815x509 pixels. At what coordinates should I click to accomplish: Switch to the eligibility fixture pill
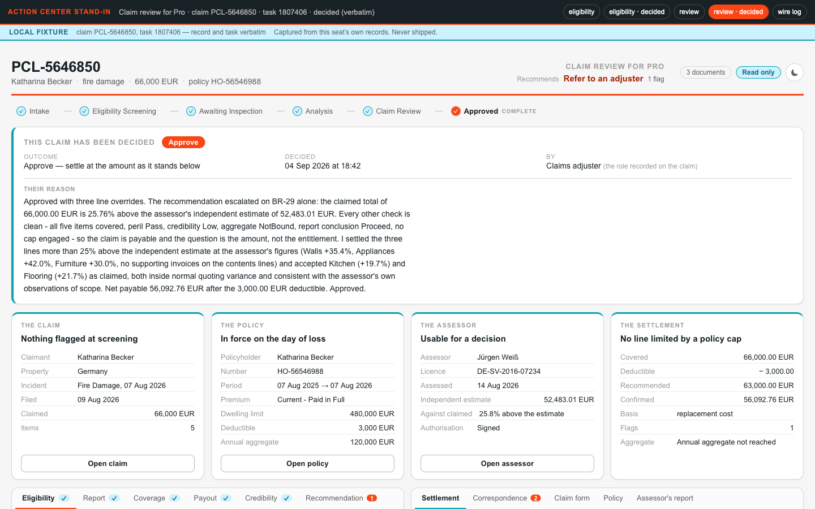[581, 12]
